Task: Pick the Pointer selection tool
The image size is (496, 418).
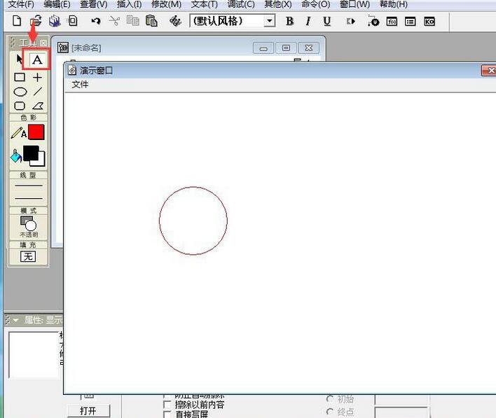Action: pyautogui.click(x=20, y=60)
